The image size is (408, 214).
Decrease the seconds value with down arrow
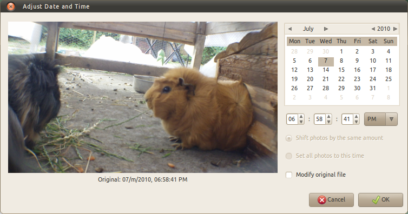click(356, 122)
